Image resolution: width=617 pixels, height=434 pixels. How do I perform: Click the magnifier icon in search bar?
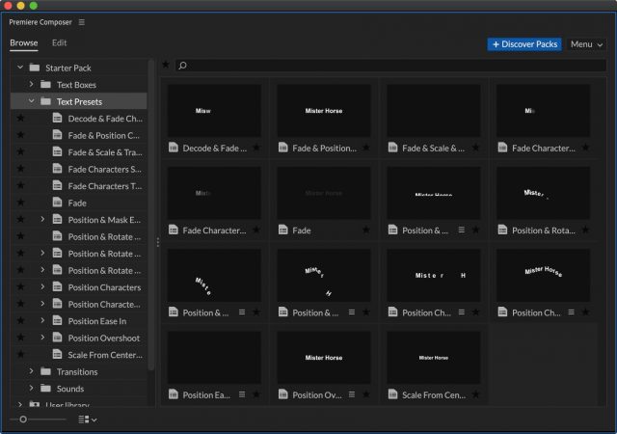[183, 66]
